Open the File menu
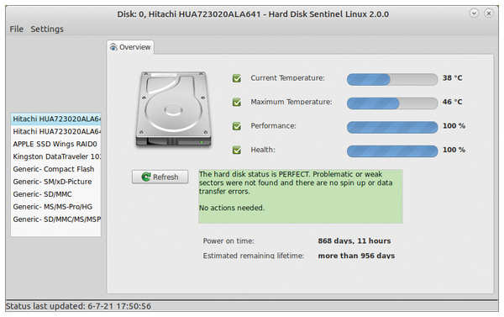The width and height of the screenshot is (504, 317). click(17, 29)
